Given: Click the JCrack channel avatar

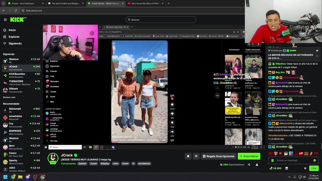Looking at the screenshot, I should coord(53,158).
